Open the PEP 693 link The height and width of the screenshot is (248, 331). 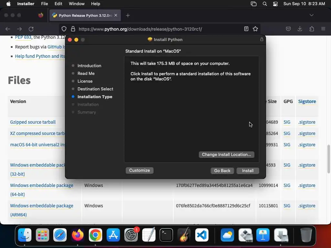pyautogui.click(x=23, y=37)
